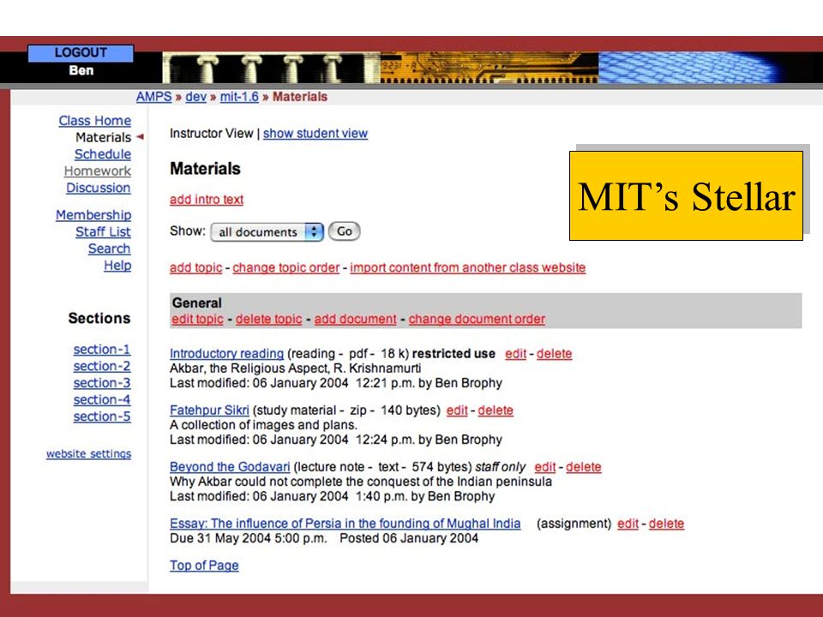Screen dimensions: 823x617
Task: Click 'Due 31 May 2004 5:00 p.m.' text
Action: click(x=249, y=538)
